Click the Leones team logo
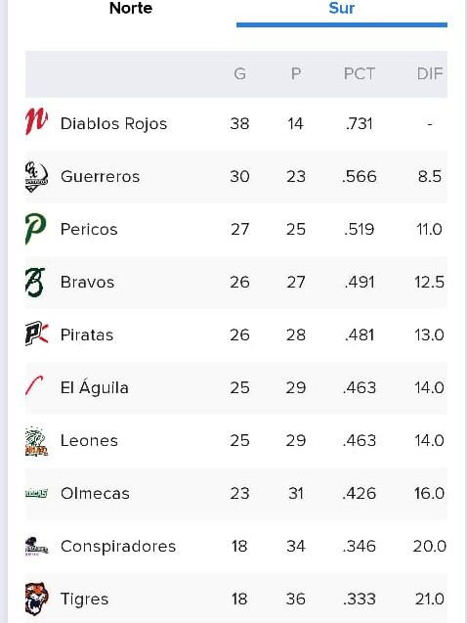The image size is (467, 623). click(36, 441)
